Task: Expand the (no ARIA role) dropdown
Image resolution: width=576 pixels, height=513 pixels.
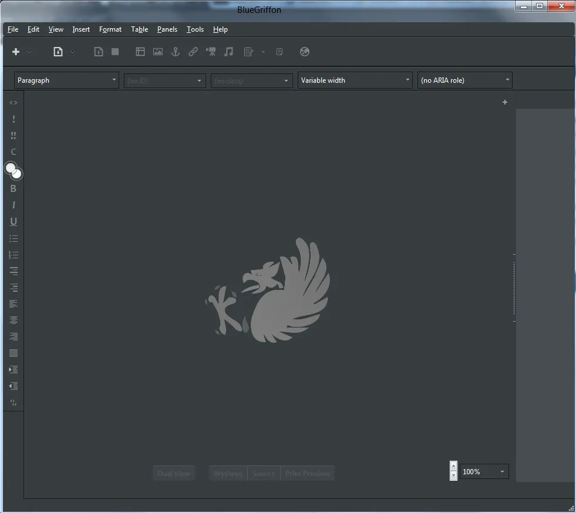Action: tap(464, 80)
